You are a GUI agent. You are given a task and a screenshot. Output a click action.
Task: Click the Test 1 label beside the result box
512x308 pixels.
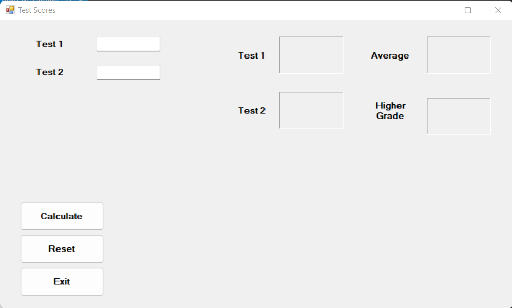252,55
